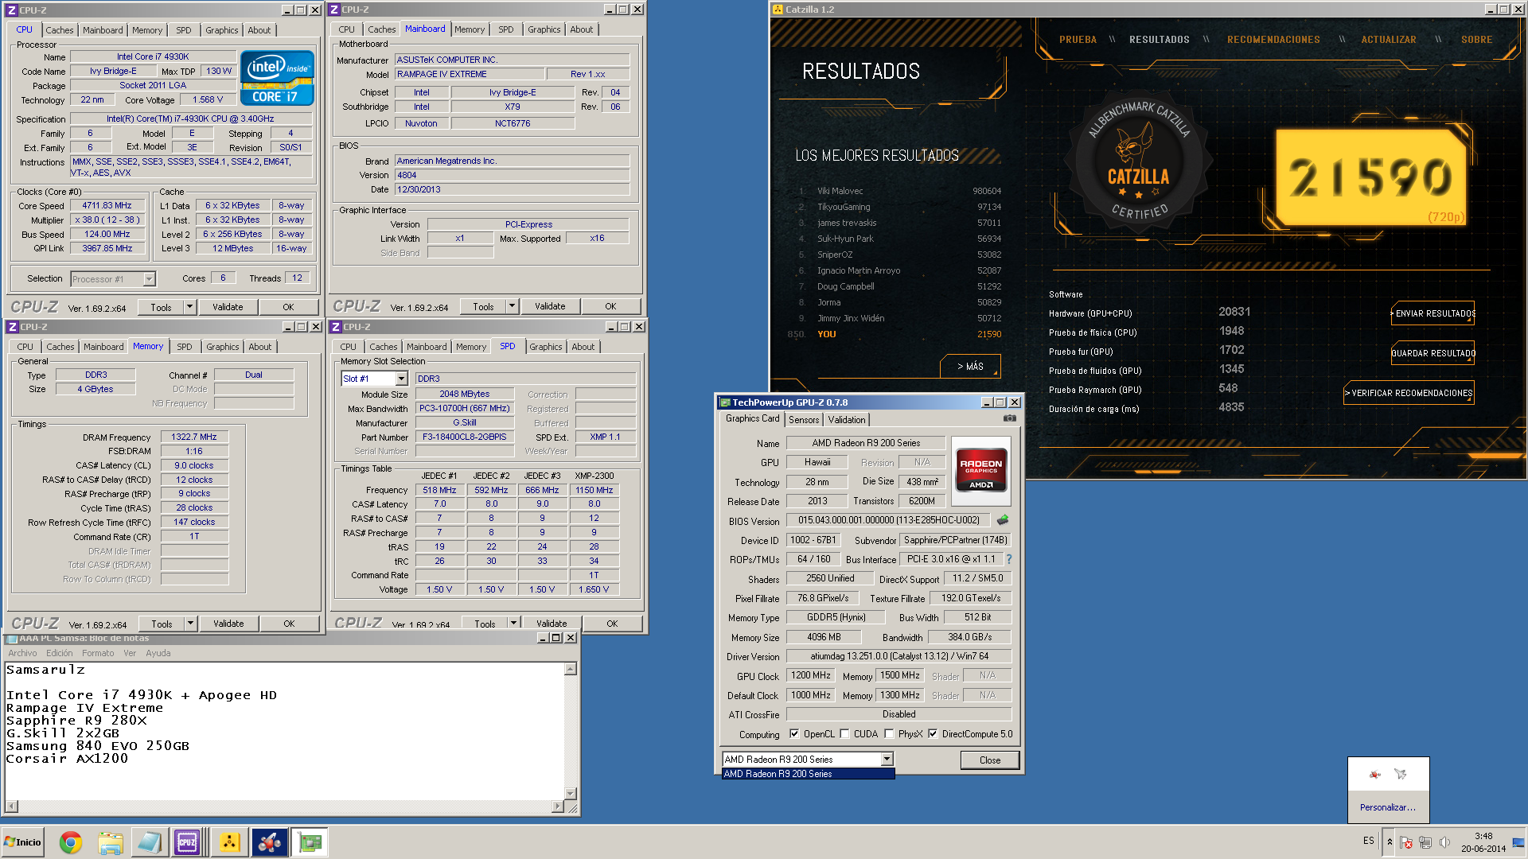The height and width of the screenshot is (859, 1528).
Task: Toggle the CUDA checkbox in GPU-Z
Action: (844, 734)
